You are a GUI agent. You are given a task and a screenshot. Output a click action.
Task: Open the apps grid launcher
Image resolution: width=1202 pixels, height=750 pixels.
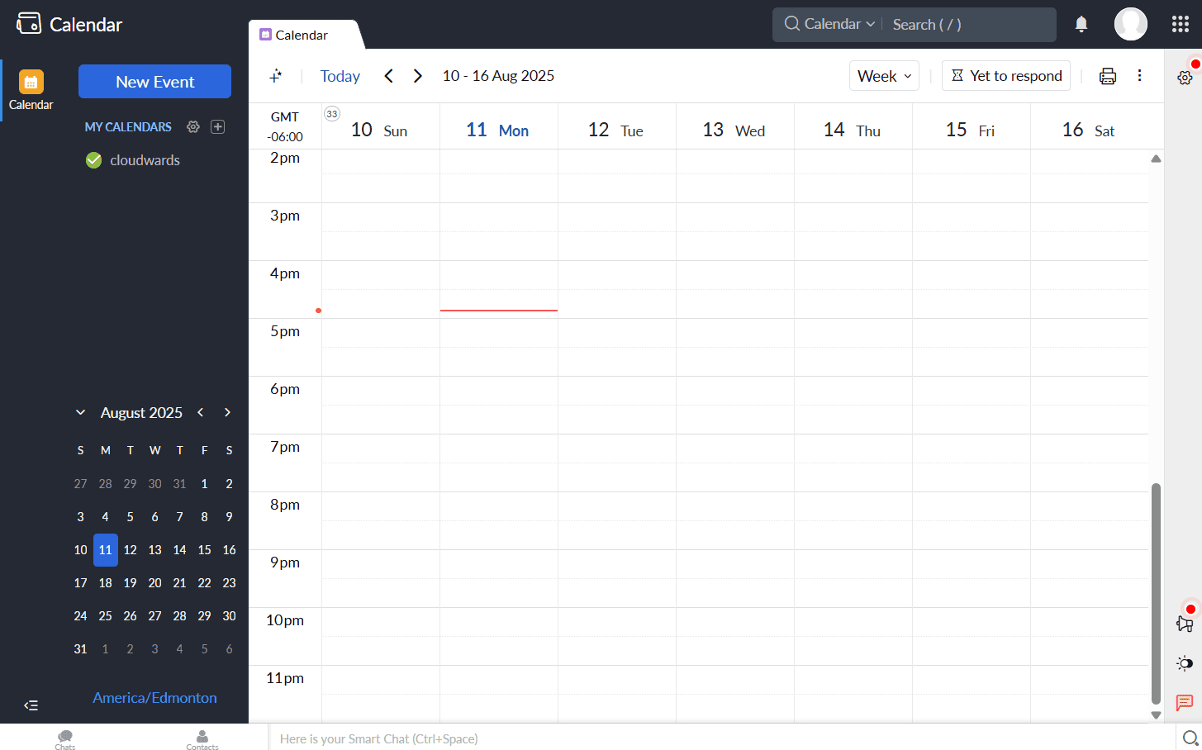coord(1181,24)
